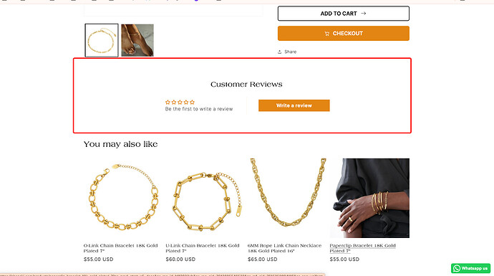This screenshot has width=494, height=276.
Task: Select the third review star
Action: [180, 103]
